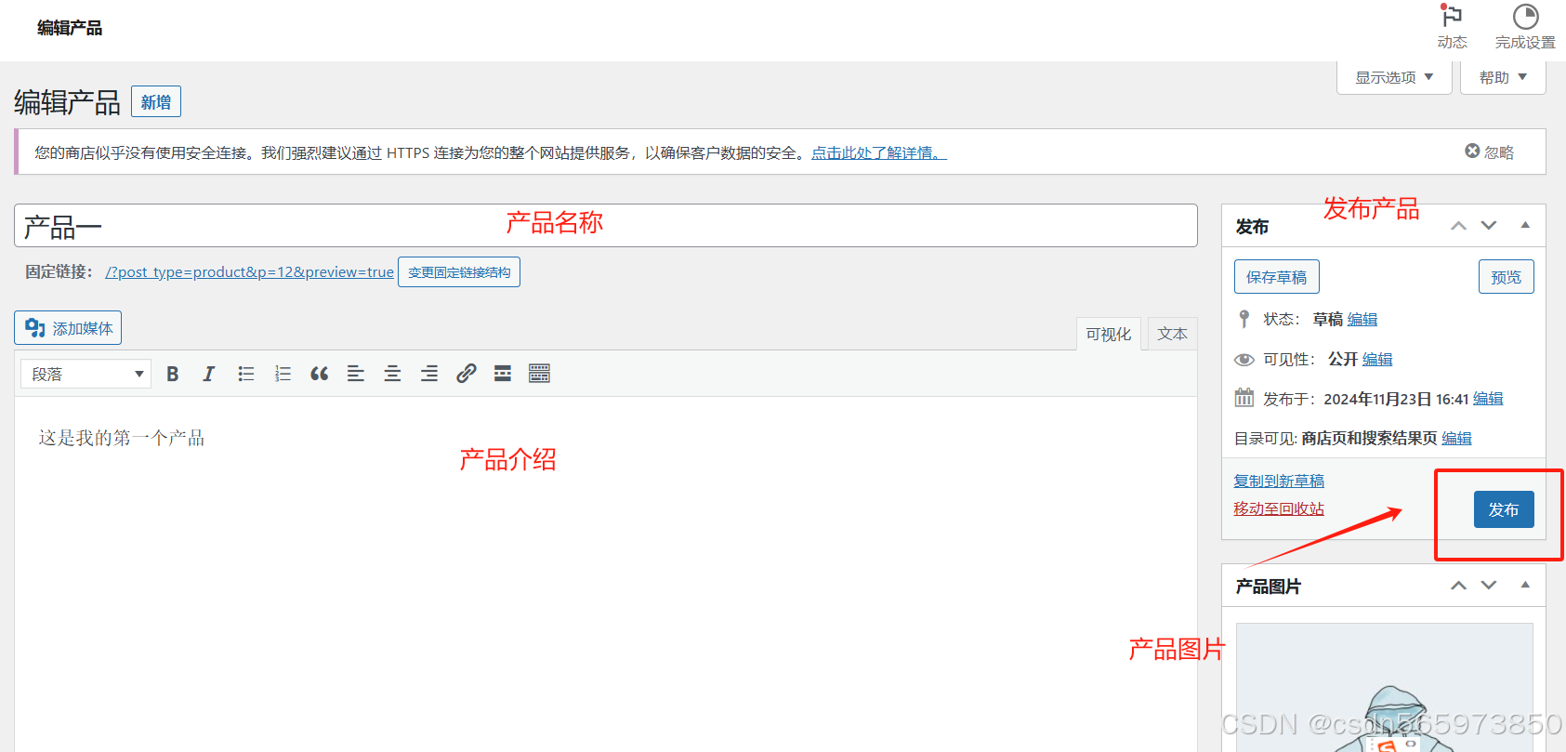Insert or edit a link
This screenshot has height=752, width=1566.
[466, 374]
